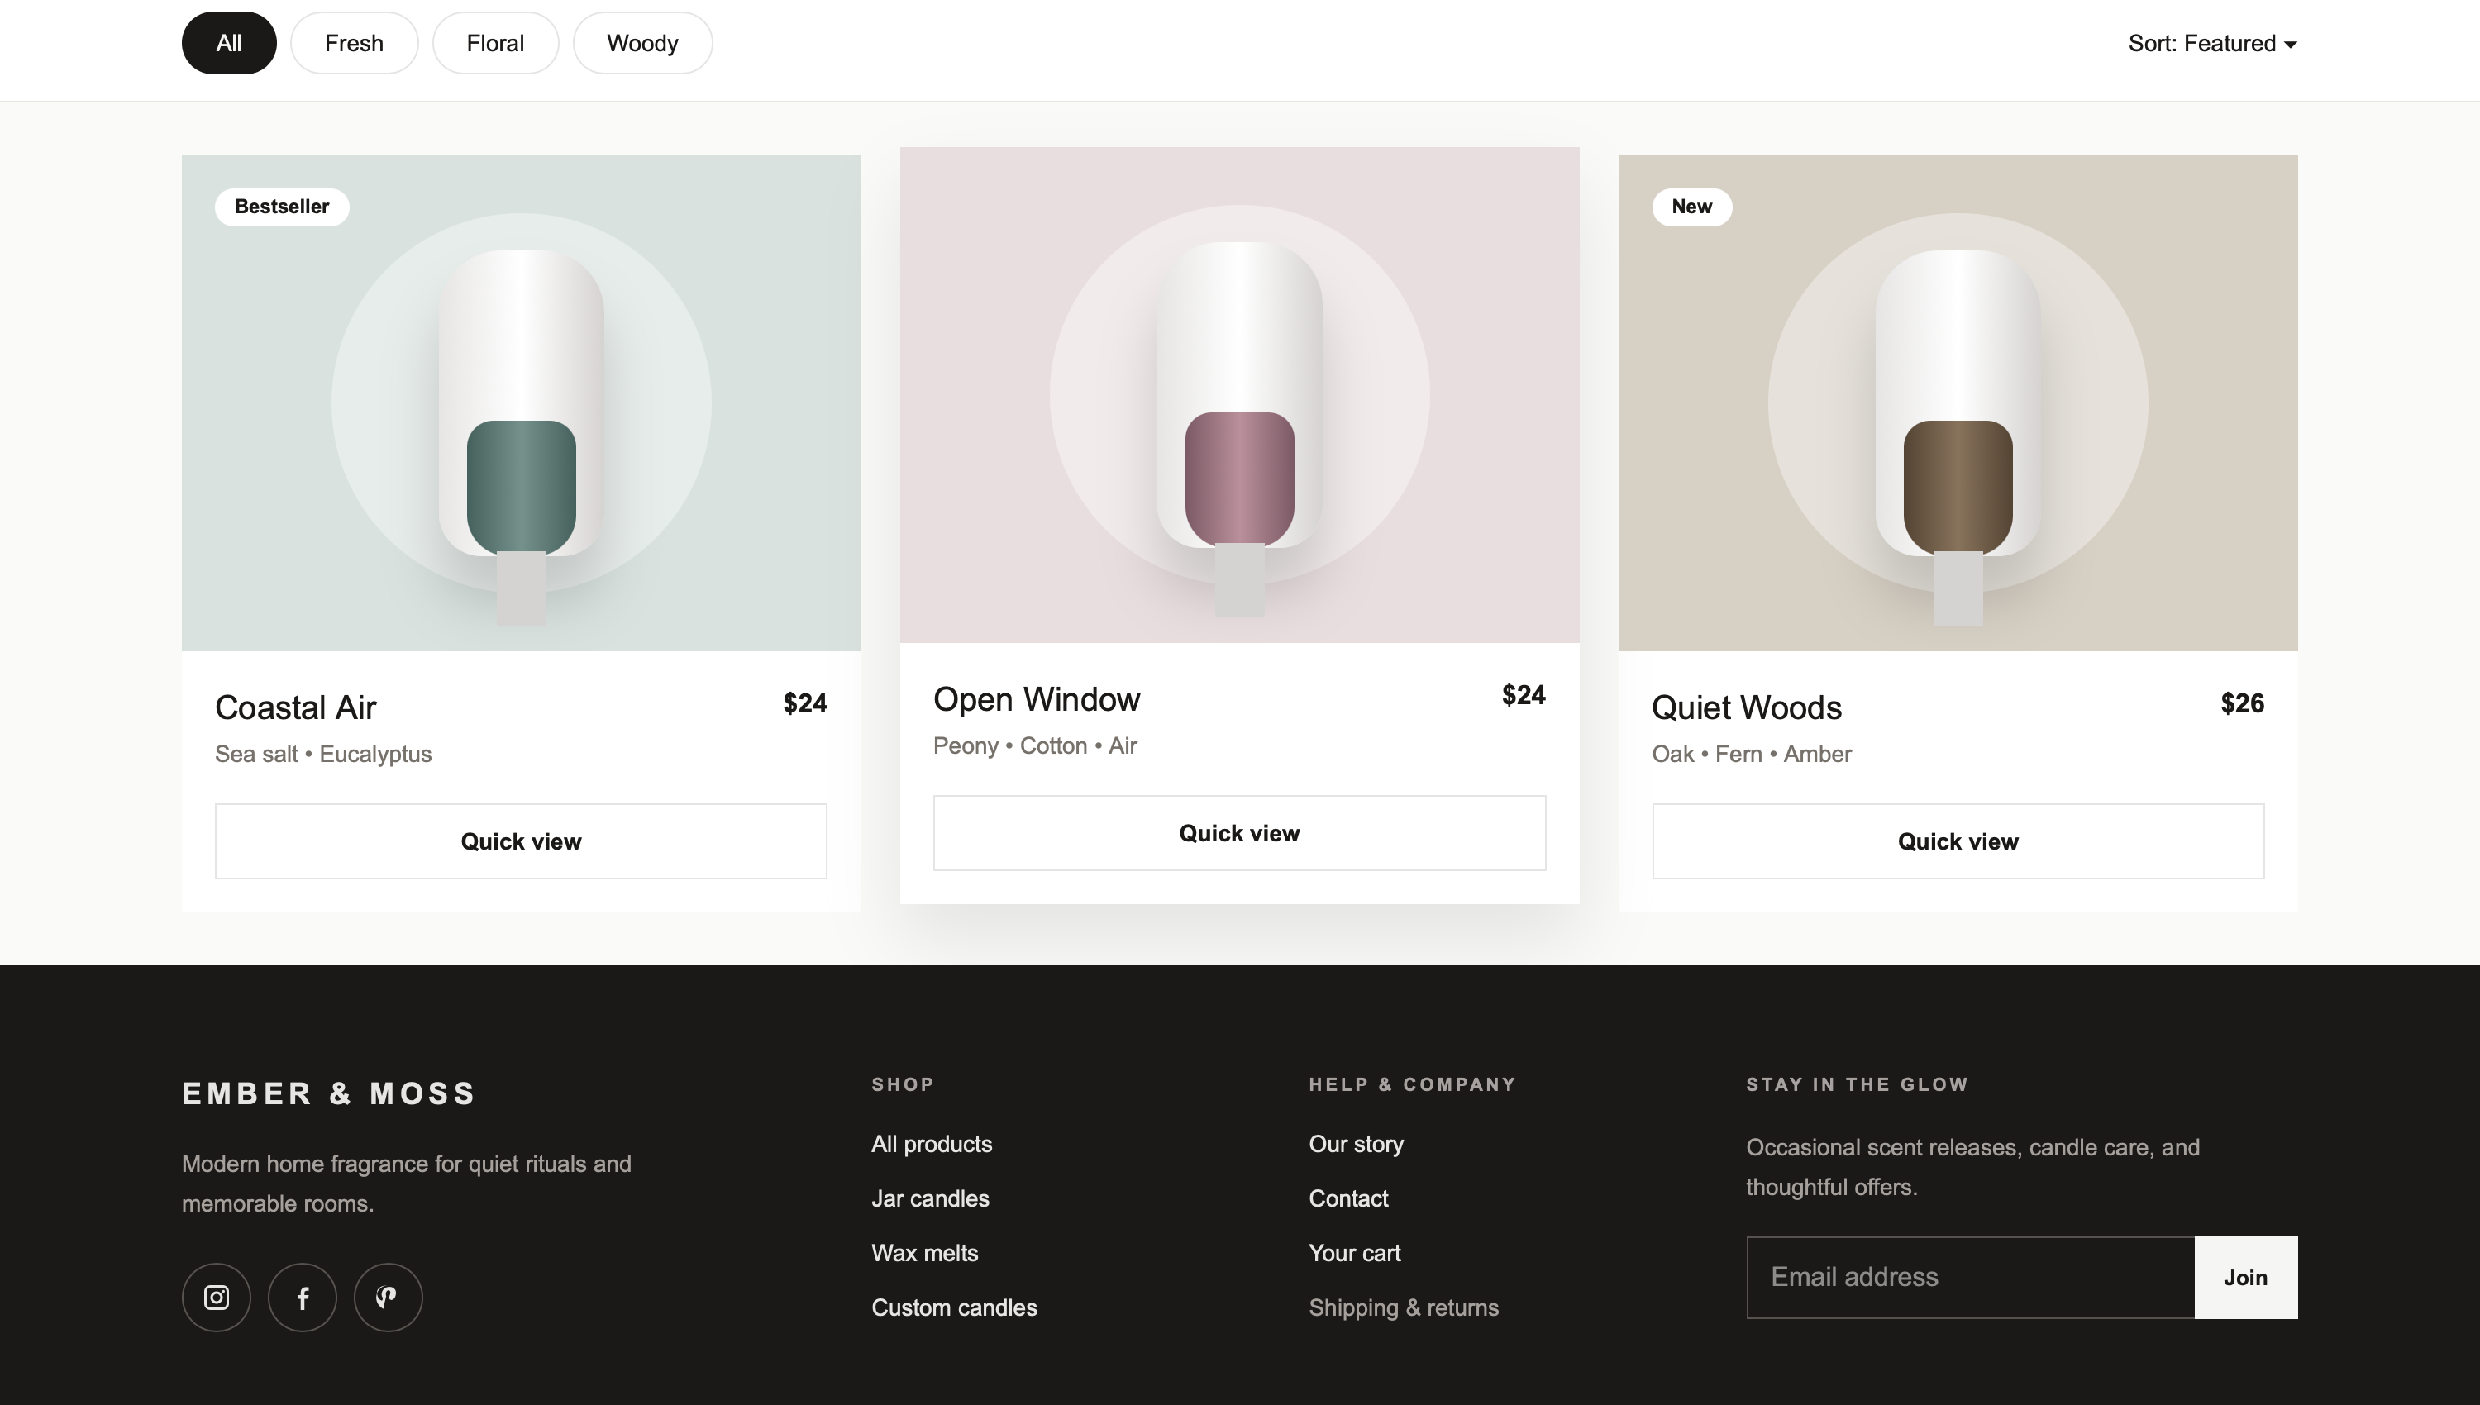Open the Instagram social icon

click(216, 1297)
